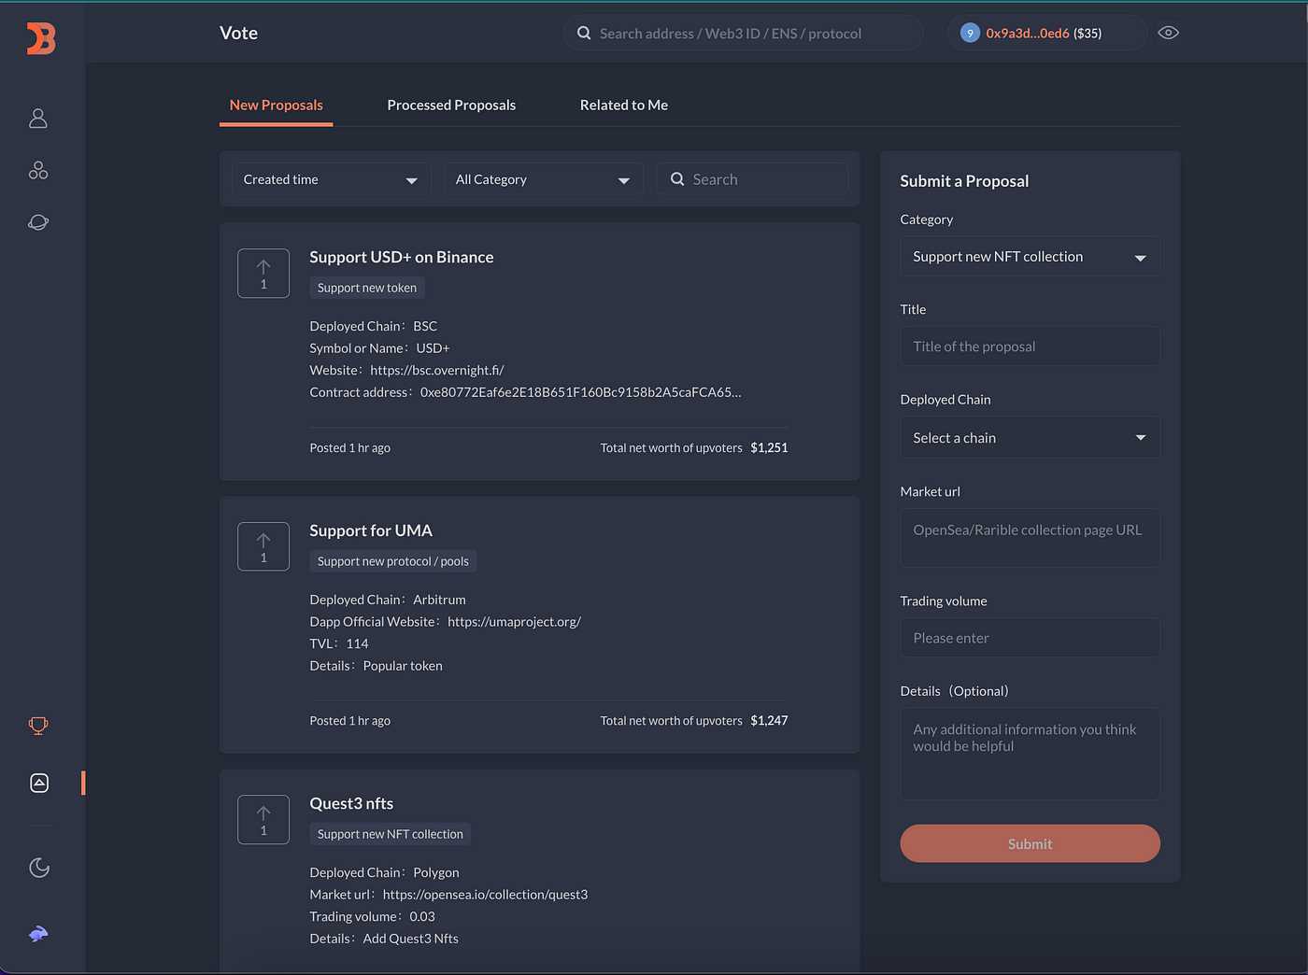
Task: Open the trophy ranking sidebar icon
Action: tap(38, 726)
